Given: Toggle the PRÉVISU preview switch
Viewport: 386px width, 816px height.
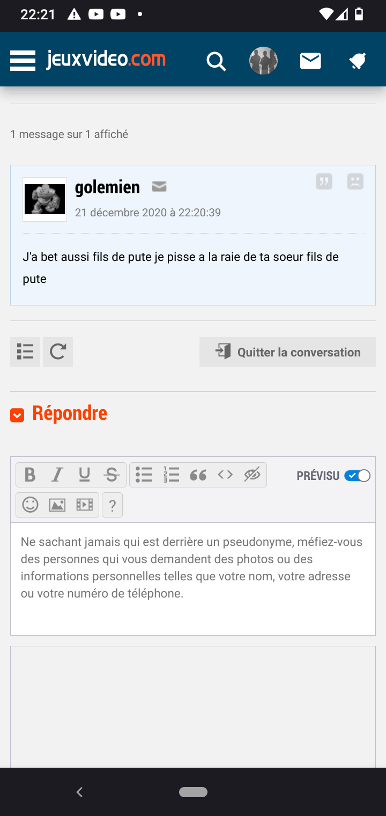Looking at the screenshot, I should tap(357, 476).
